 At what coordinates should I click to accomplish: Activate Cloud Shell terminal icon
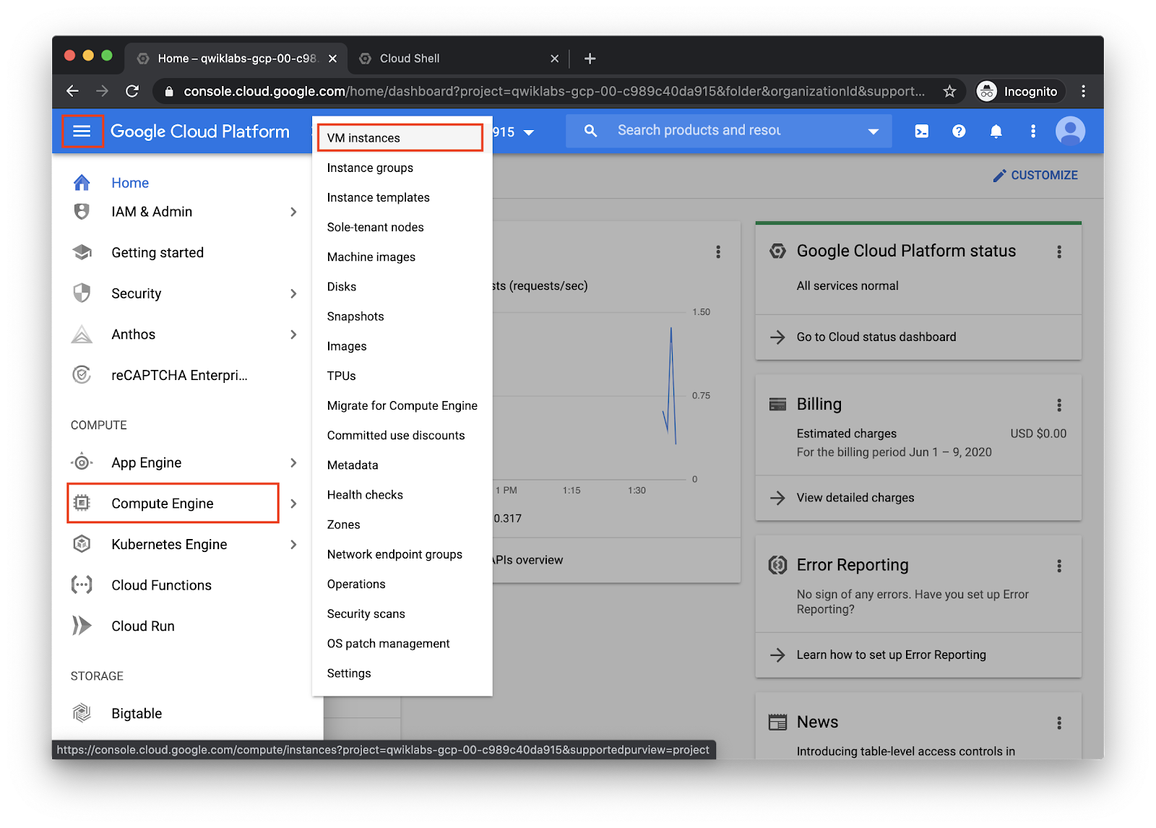click(922, 131)
